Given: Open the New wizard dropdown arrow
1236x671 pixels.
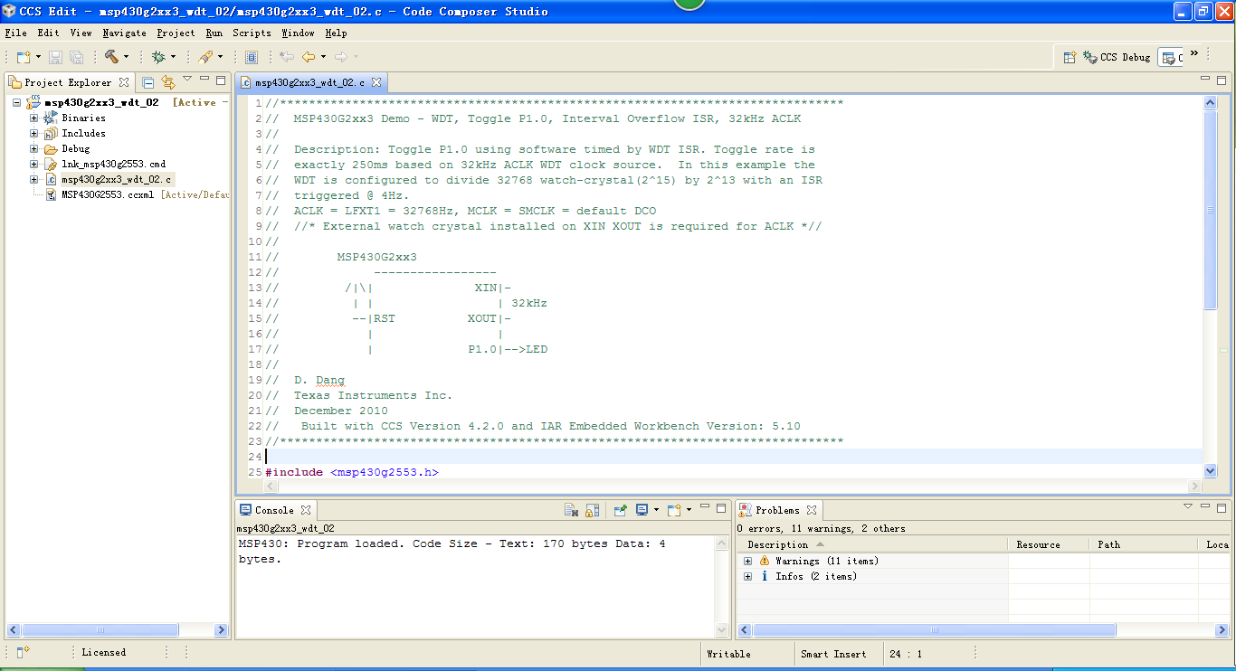Looking at the screenshot, I should tap(39, 57).
